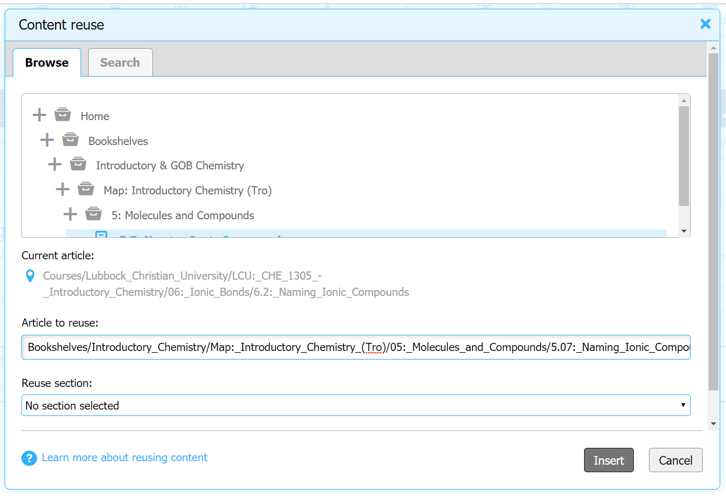Open the Reuse section dropdown

point(356,406)
